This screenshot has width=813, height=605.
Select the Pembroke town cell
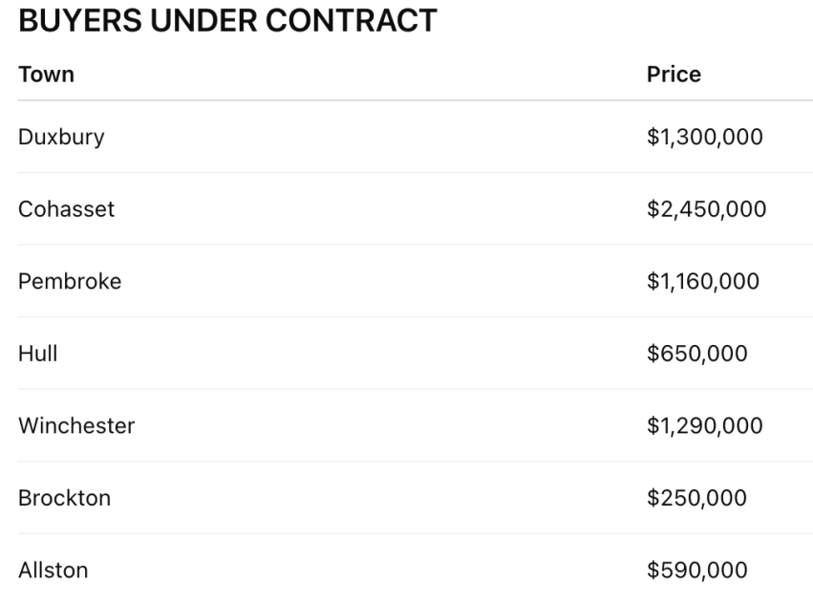70,282
